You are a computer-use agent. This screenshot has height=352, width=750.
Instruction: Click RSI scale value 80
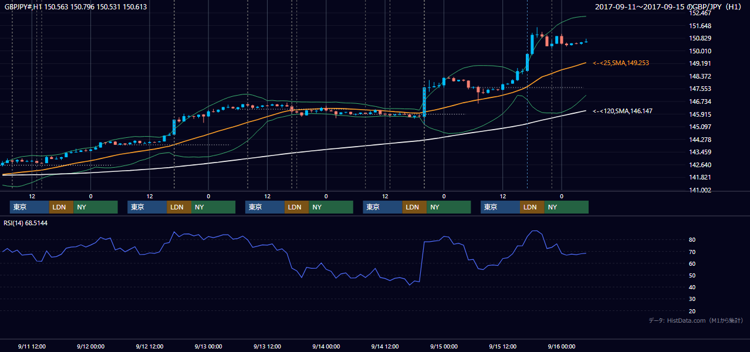(x=692, y=240)
